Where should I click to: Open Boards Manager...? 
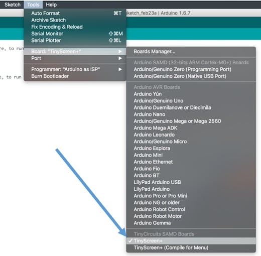(191, 51)
